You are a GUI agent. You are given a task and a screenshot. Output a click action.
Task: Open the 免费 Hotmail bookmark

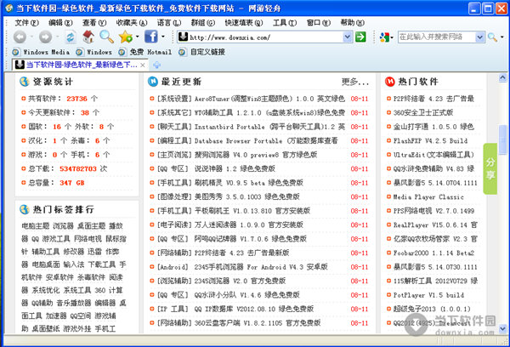[145, 52]
